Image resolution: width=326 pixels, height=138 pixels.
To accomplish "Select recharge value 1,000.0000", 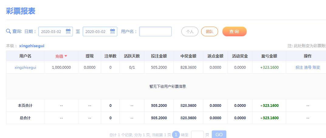I will pyautogui.click(x=61, y=67).
